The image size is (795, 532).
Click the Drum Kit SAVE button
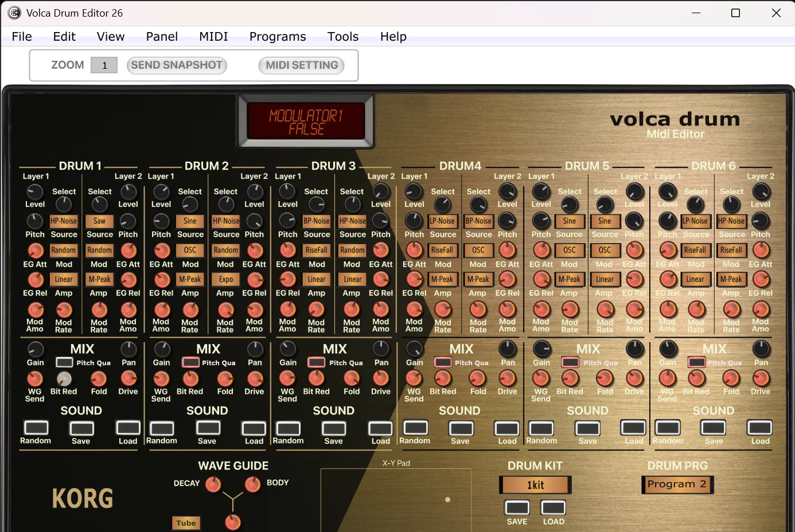tap(517, 507)
